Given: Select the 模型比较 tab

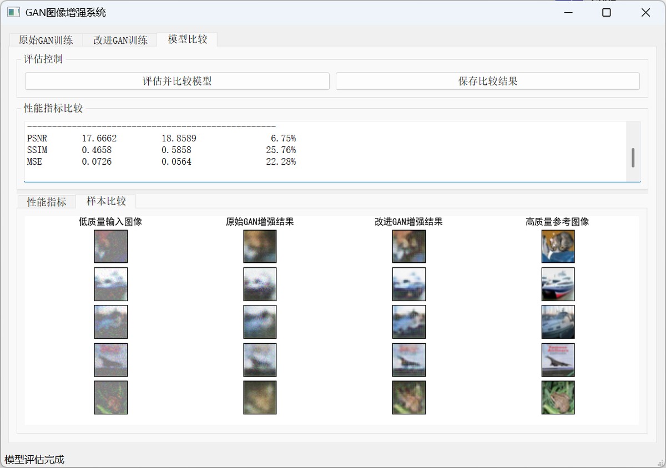Looking at the screenshot, I should [187, 39].
